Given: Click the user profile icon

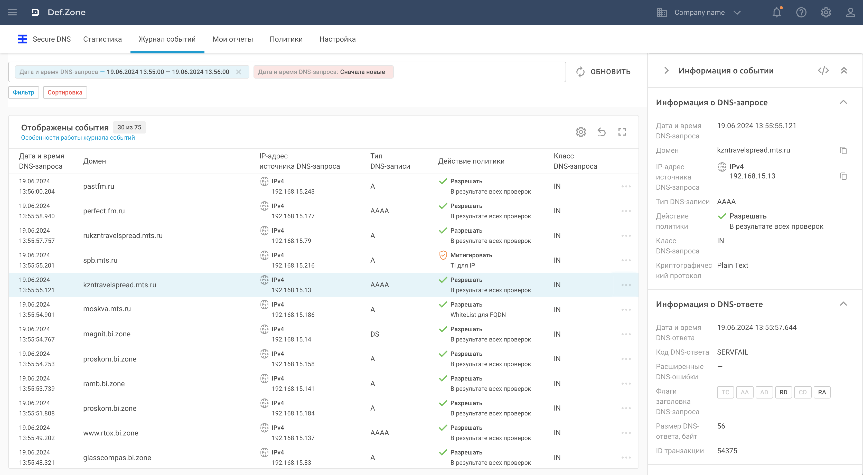Looking at the screenshot, I should point(850,12).
